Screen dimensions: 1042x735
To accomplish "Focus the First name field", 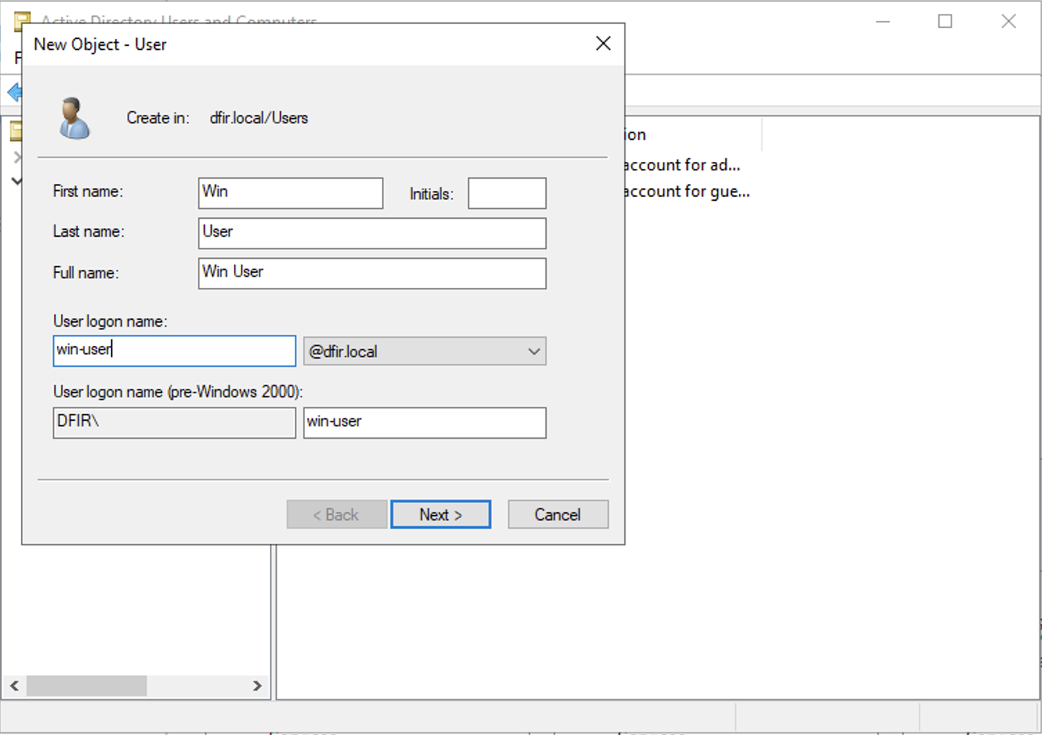I will (290, 193).
